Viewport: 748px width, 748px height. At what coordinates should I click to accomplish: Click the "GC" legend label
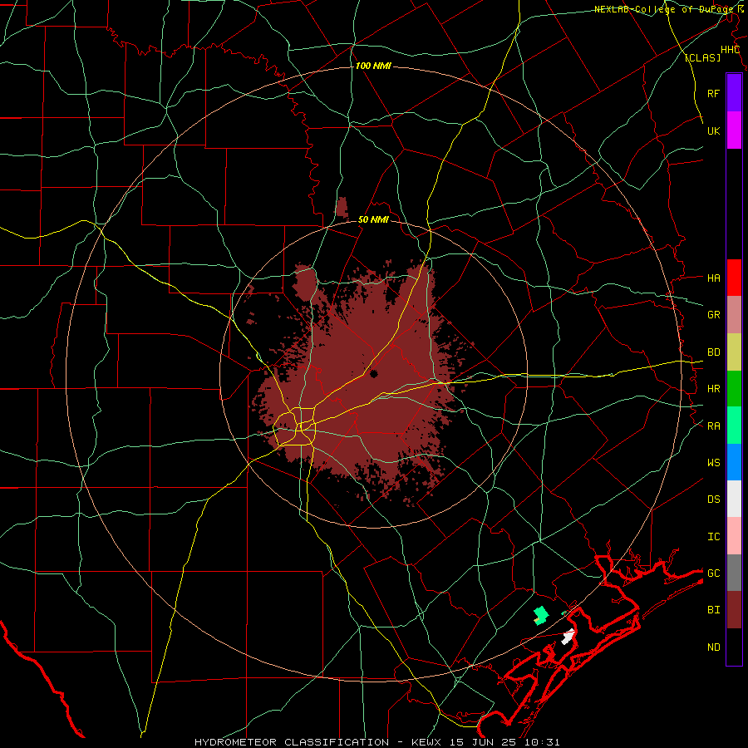tap(713, 573)
